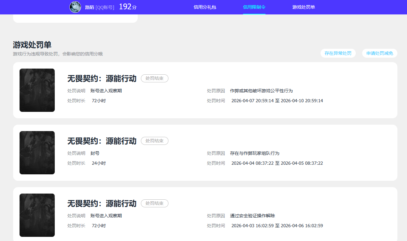Click the 申请处罚减免 button
The height and width of the screenshot is (241, 407).
click(380, 53)
